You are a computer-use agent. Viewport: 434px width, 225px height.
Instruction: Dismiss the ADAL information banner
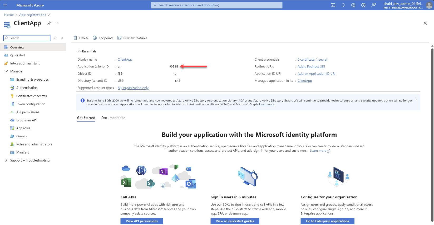tap(416, 99)
